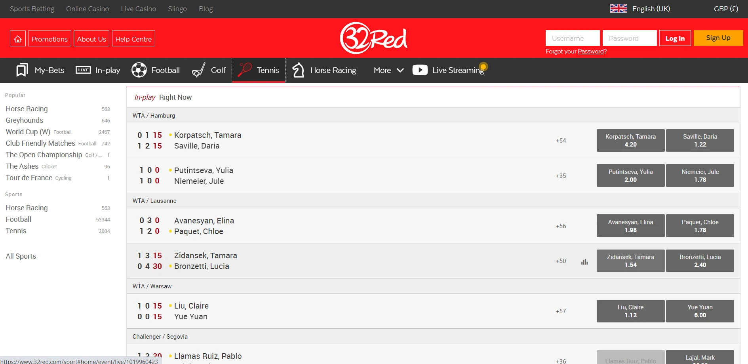This screenshot has height=364, width=748.
Task: Bet on Zidansek, Tamara at 1.54
Action: coord(631,261)
